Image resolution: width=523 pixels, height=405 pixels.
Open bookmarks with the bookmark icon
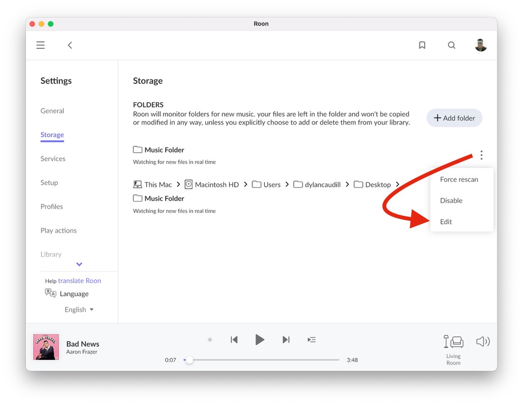[x=422, y=45]
